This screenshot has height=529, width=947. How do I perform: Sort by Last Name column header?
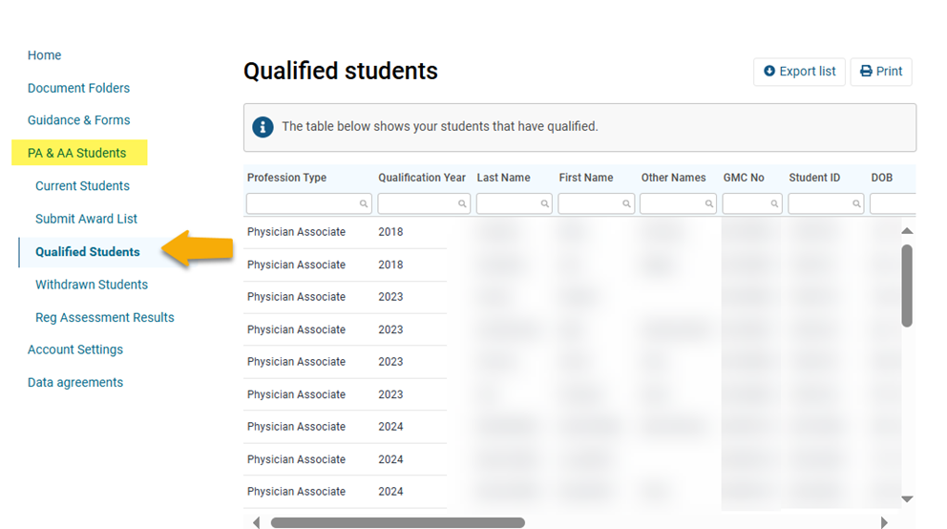coord(503,178)
